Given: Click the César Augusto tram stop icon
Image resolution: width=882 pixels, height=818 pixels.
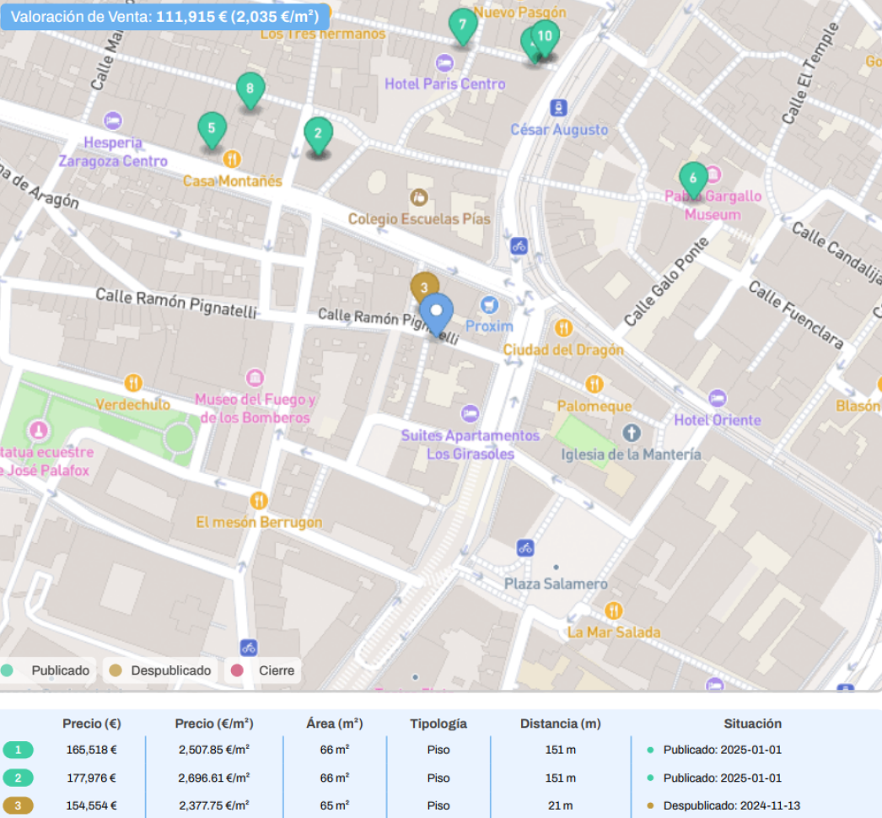Looking at the screenshot, I should [x=558, y=108].
